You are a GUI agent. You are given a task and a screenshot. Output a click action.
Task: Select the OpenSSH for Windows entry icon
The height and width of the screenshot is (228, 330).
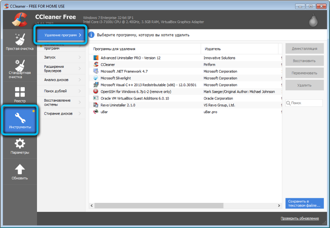tap(96, 92)
